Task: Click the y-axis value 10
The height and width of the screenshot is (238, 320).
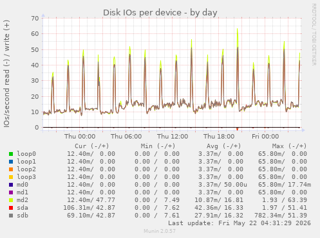Action: click(x=35, y=112)
